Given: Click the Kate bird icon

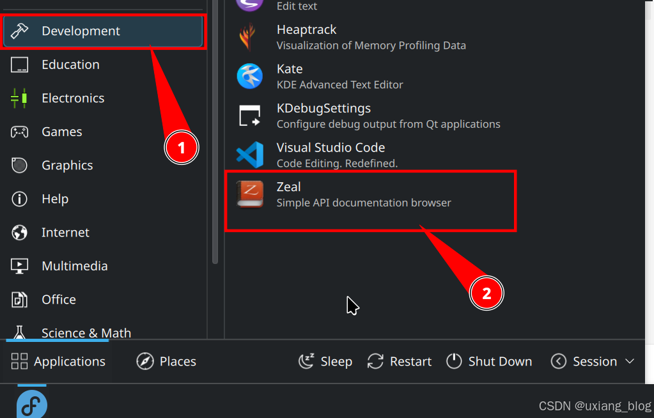Looking at the screenshot, I should click(250, 76).
